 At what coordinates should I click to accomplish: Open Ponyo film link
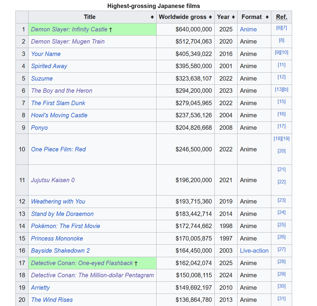[39, 128]
